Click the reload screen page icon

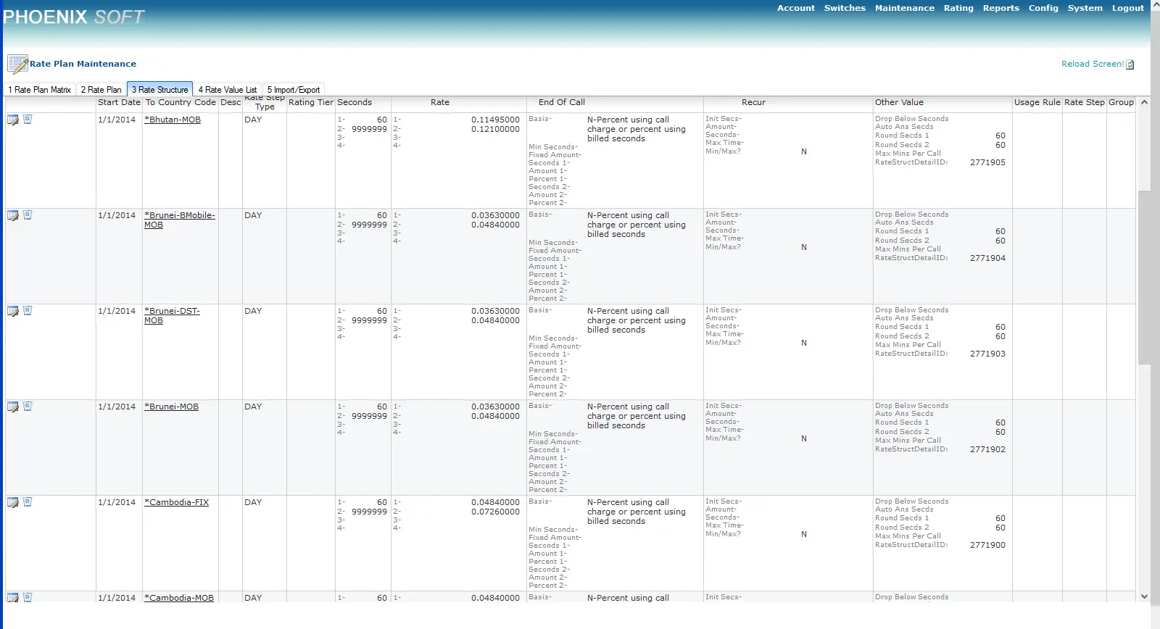point(1130,64)
